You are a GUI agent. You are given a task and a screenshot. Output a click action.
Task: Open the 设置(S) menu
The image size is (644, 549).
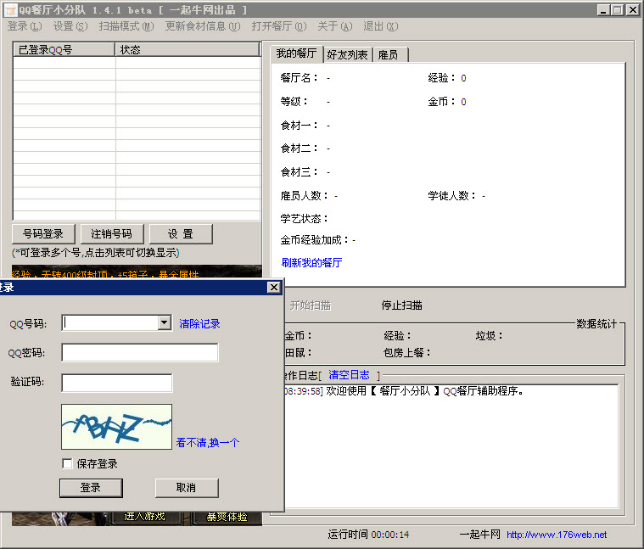[70, 26]
